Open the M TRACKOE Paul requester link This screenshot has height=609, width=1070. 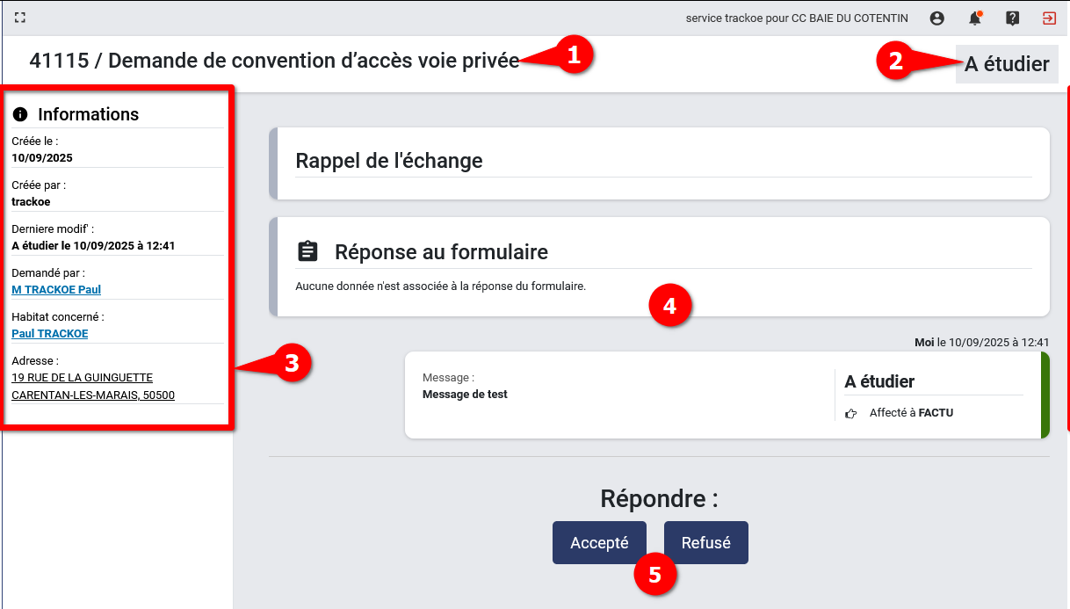tap(56, 290)
